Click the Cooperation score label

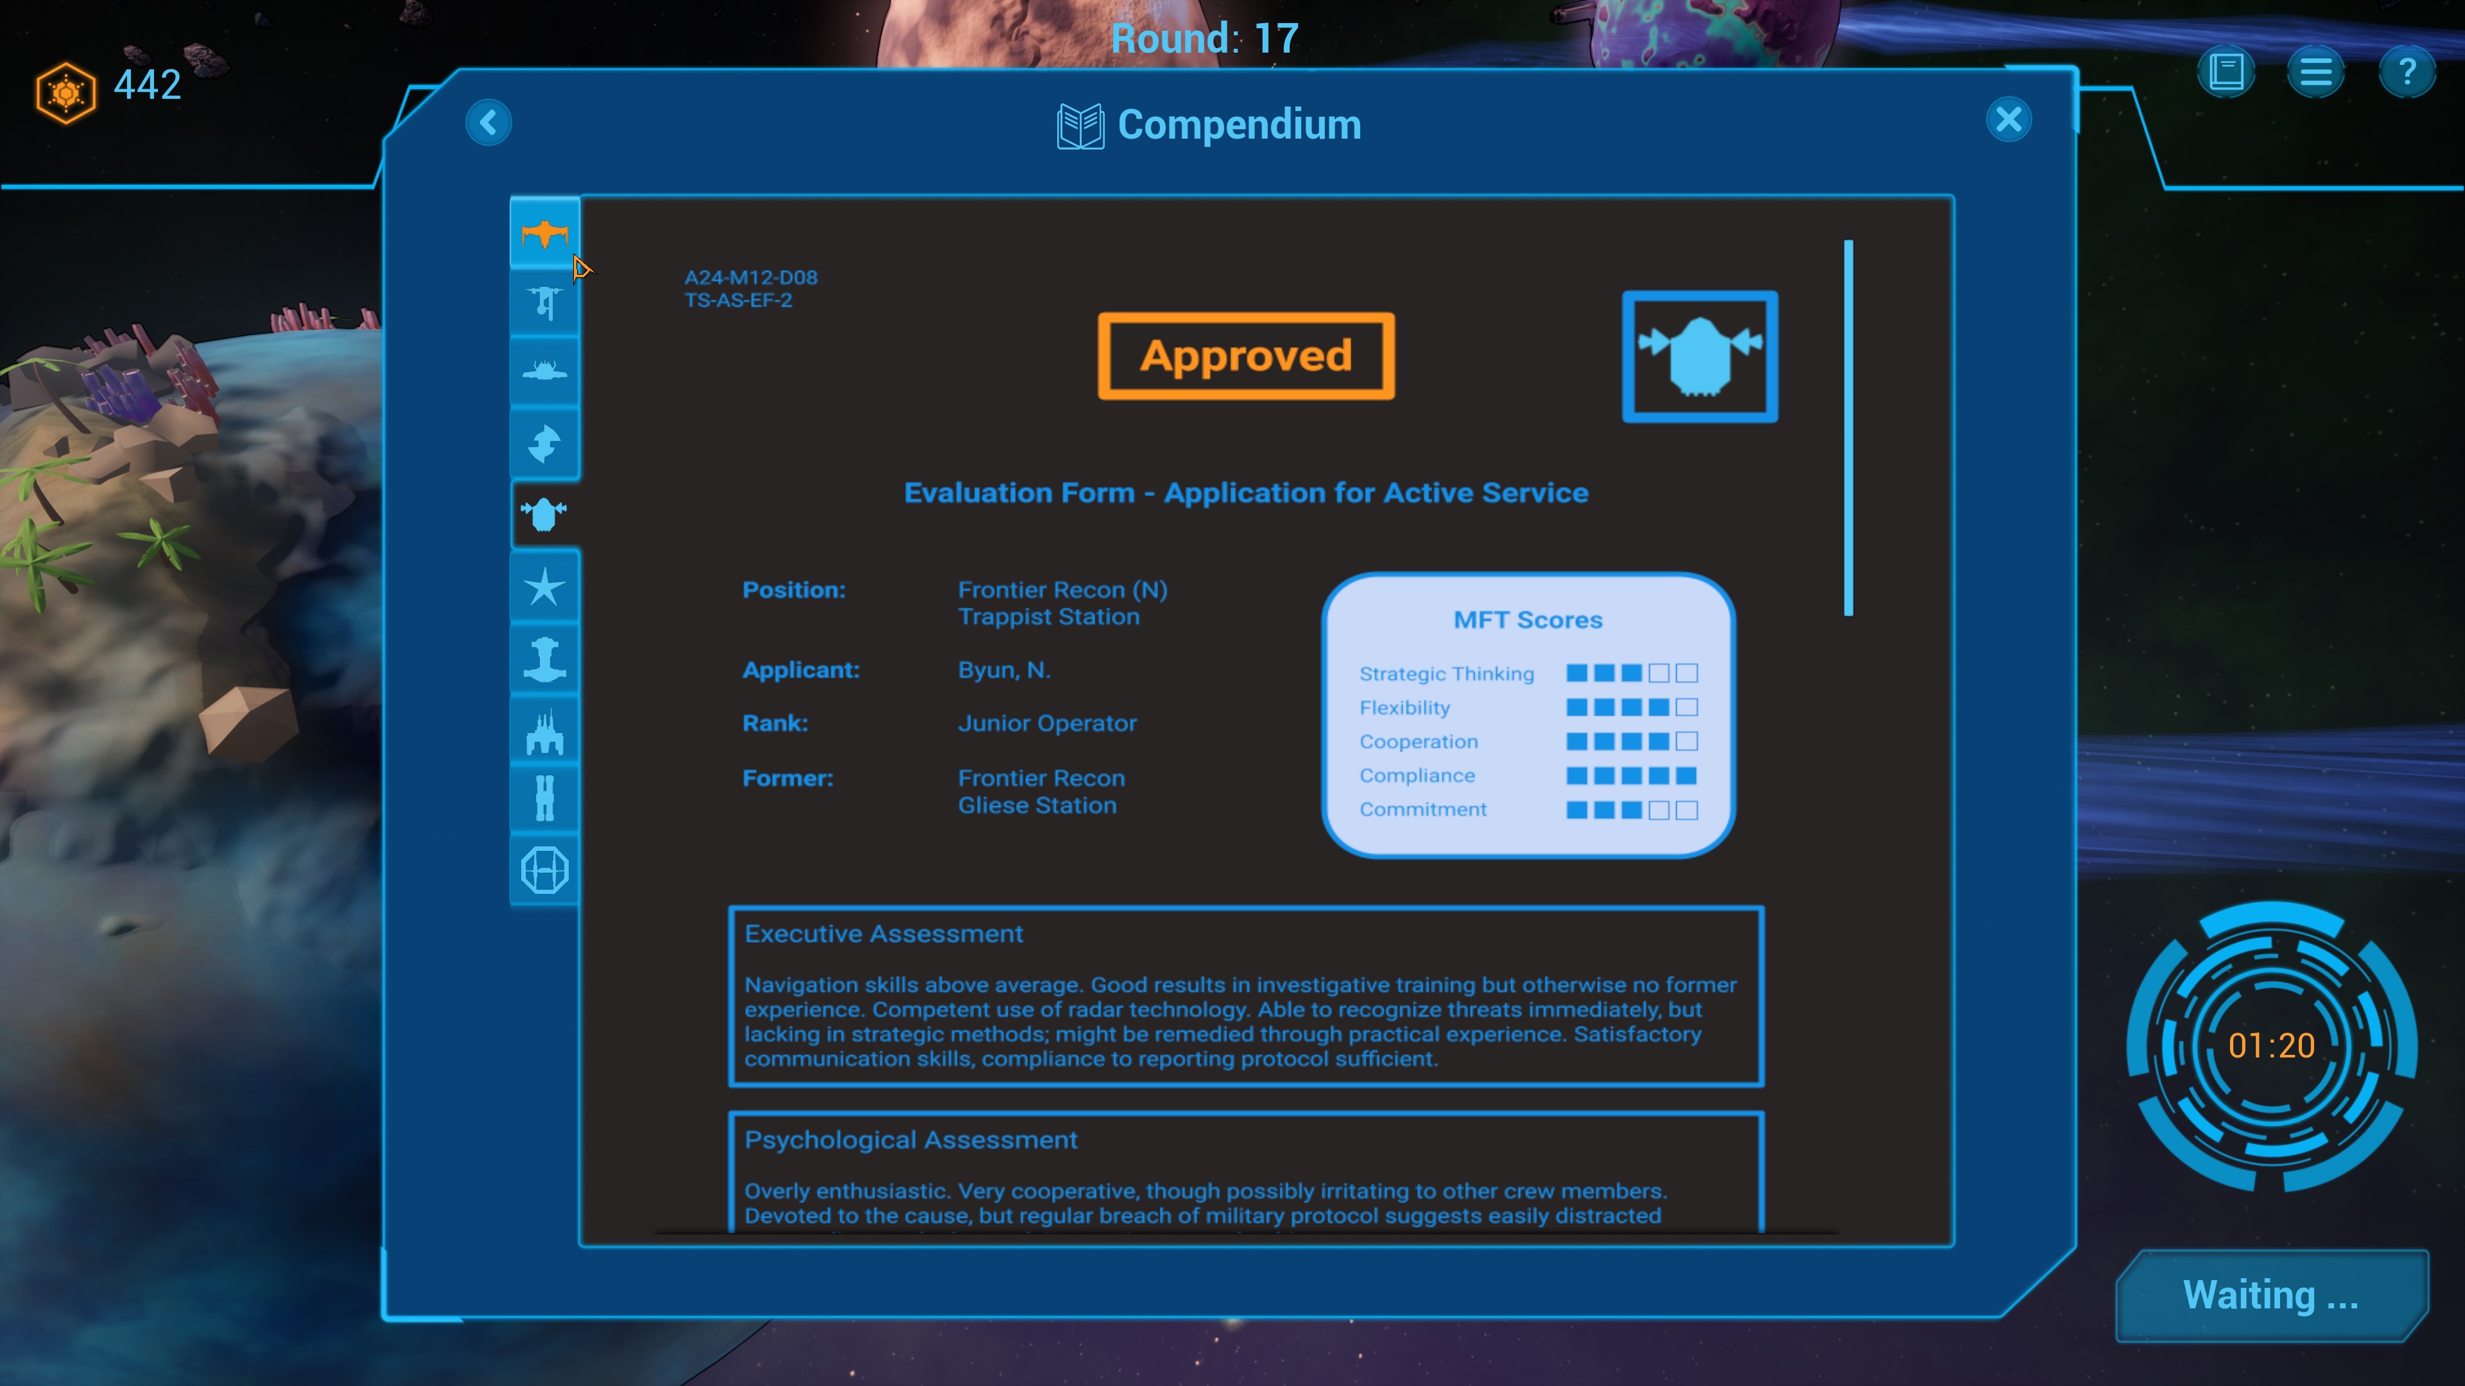pos(1418,742)
